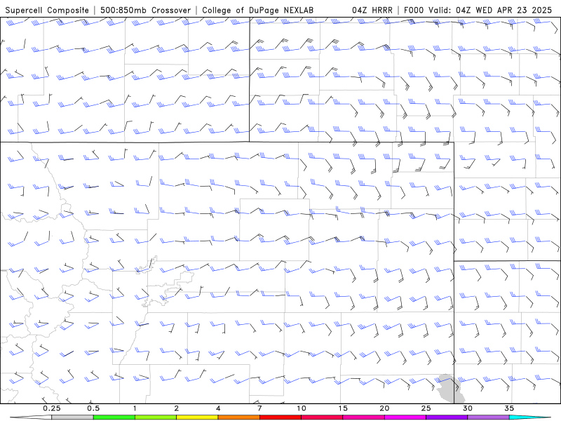561x421 pixels.
Task: Click the colorbar label reading 15
Action: [343, 408]
